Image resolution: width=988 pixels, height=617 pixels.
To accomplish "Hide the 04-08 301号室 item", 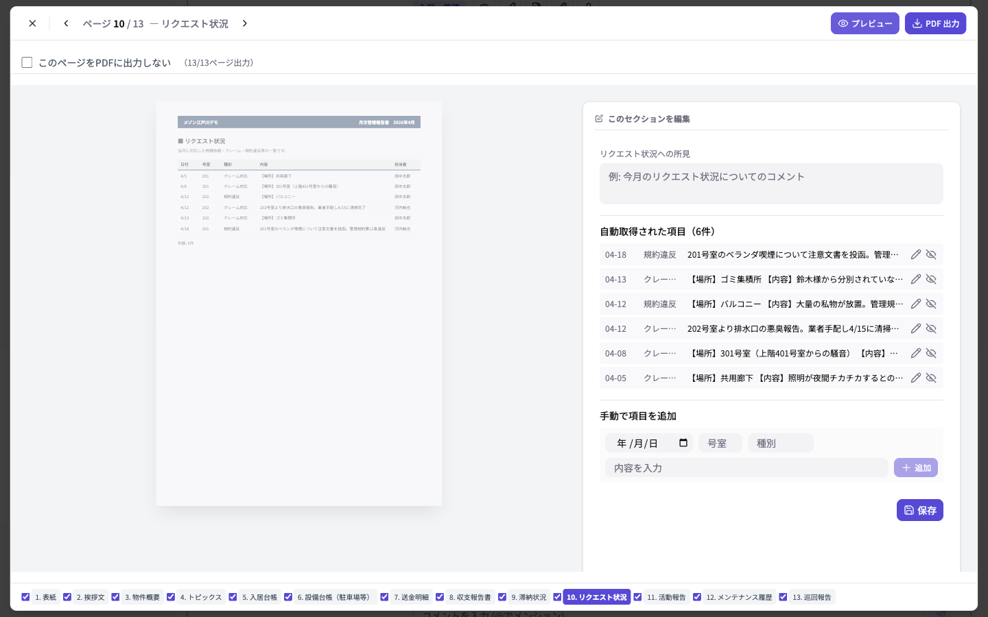I will pos(931,353).
